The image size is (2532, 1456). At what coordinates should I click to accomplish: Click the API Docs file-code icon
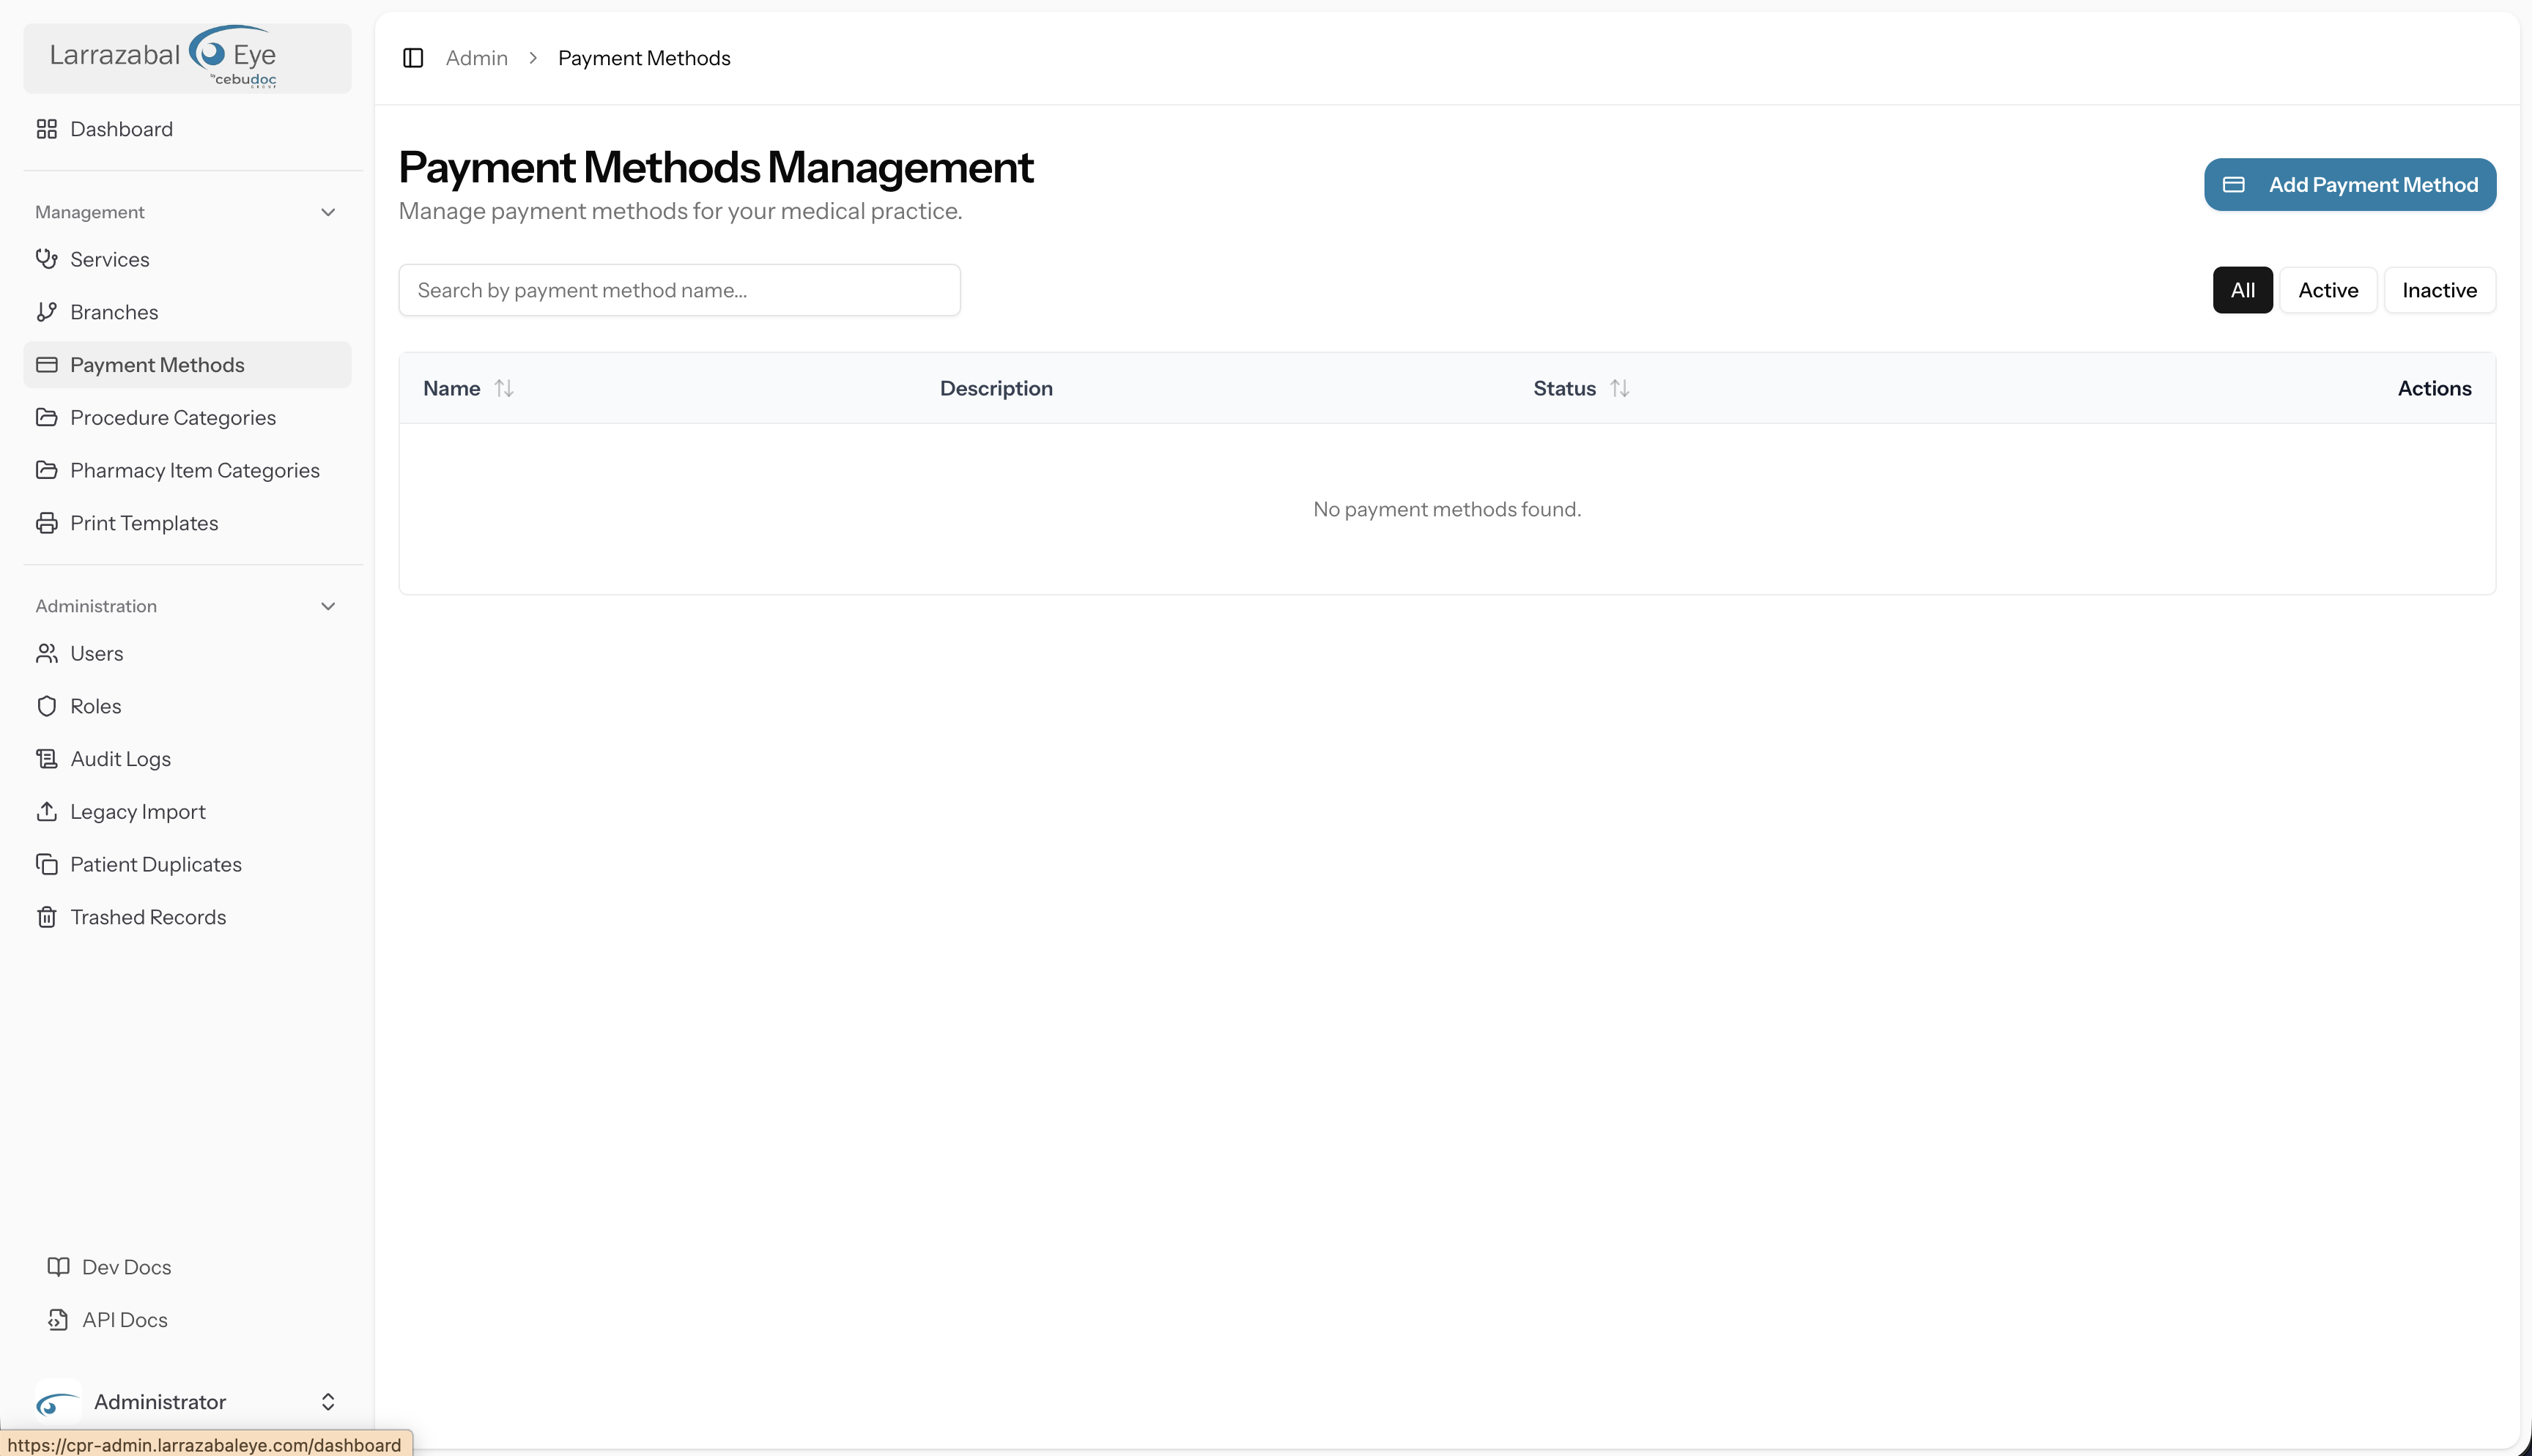(58, 1320)
